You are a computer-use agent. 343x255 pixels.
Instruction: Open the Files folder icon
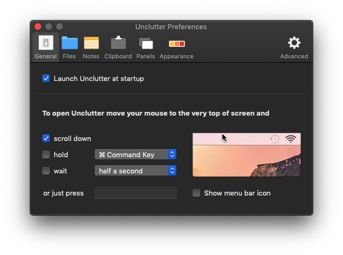(70, 43)
